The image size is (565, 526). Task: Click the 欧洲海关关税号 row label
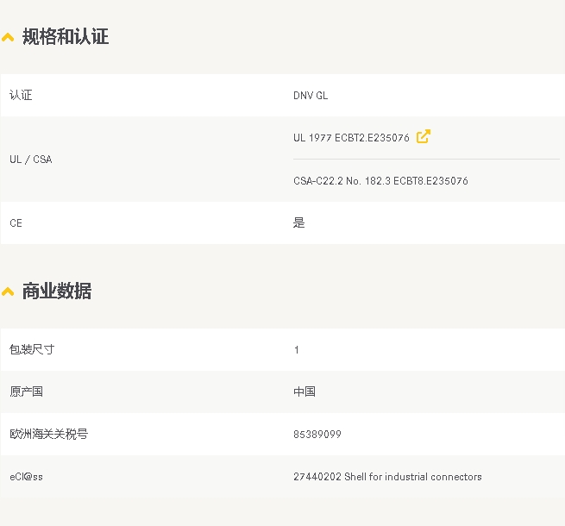point(49,434)
